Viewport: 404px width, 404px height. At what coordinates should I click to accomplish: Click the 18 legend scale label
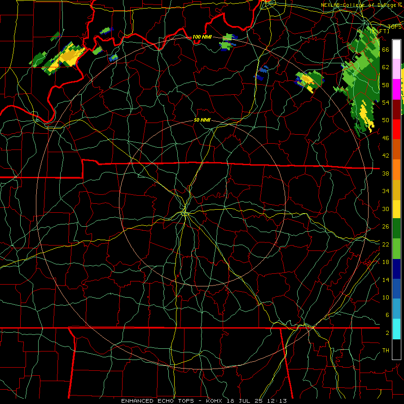click(x=386, y=262)
